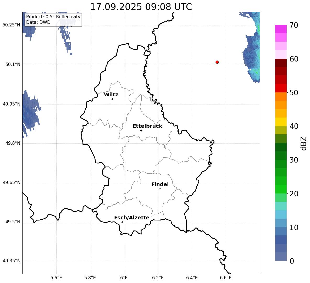The height and width of the screenshot is (283, 310).
Task: Click the 49.95°N latitude label
Action: pyautogui.click(x=12, y=104)
